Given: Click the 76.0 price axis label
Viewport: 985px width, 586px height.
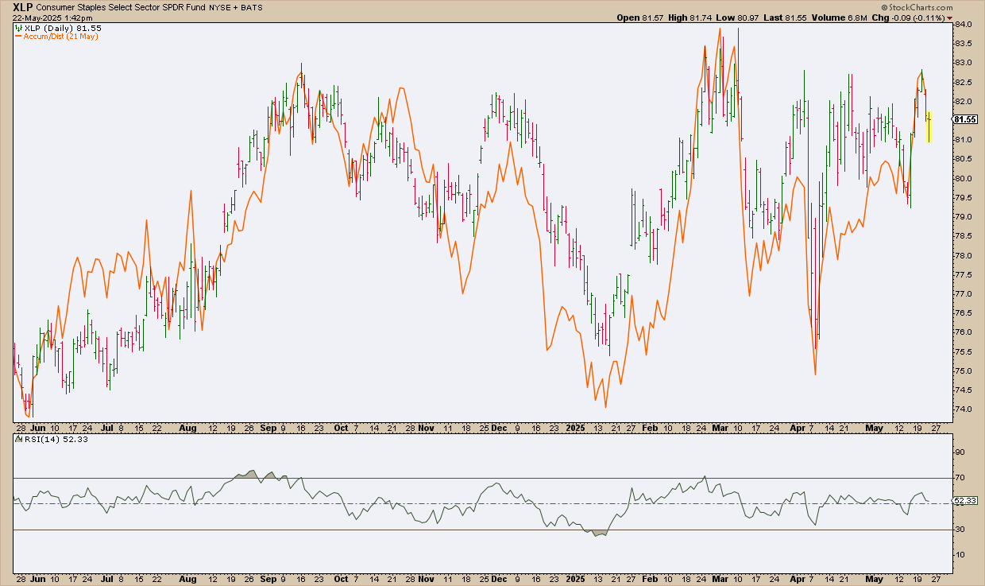Looking at the screenshot, I should click(963, 332).
